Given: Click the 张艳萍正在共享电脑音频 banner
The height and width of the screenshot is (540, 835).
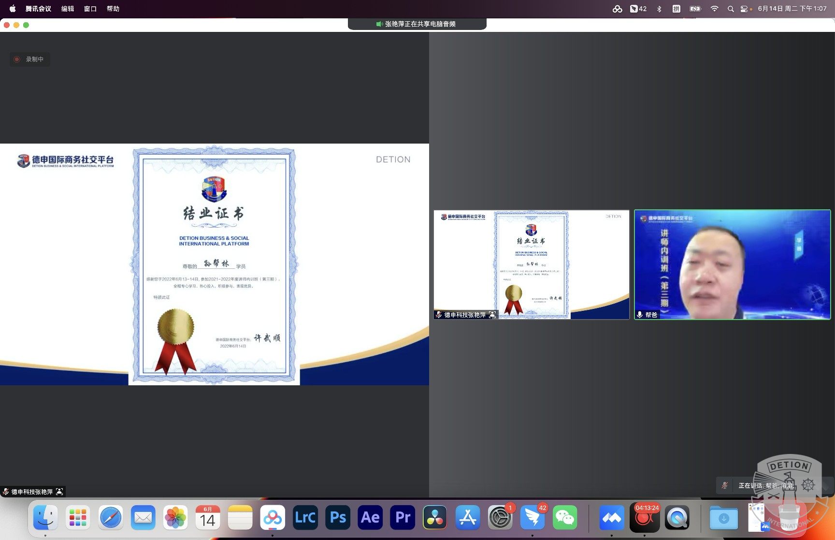Looking at the screenshot, I should click(x=417, y=24).
